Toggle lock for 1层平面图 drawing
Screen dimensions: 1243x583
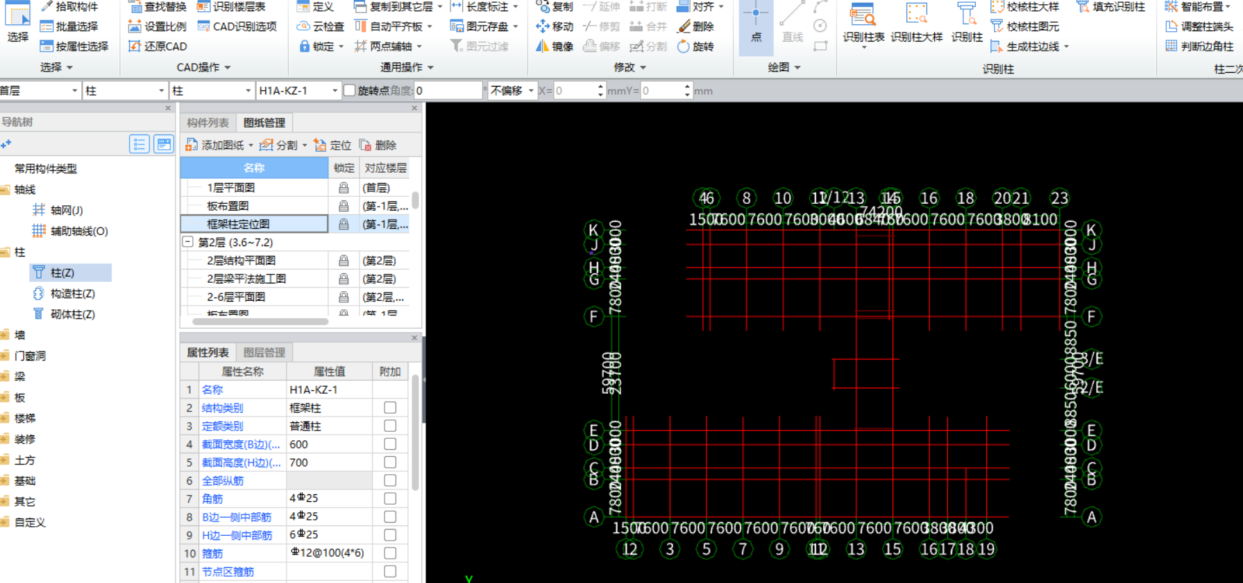[343, 188]
